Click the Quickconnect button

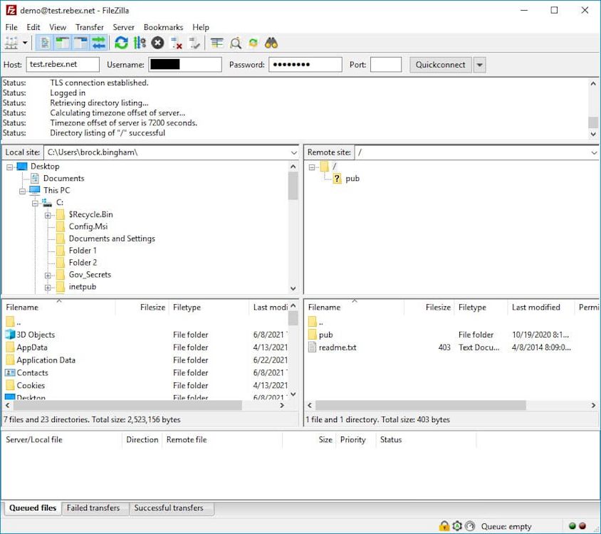(440, 65)
